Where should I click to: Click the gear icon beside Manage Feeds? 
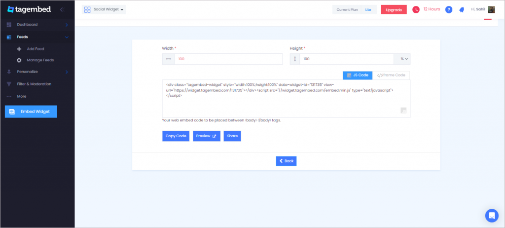coord(19,60)
